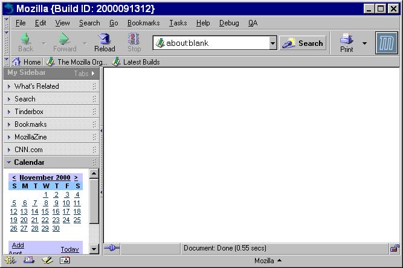Viewport: 403px width, 268px height.
Task: Open the Tasks menu
Action: coord(178,23)
